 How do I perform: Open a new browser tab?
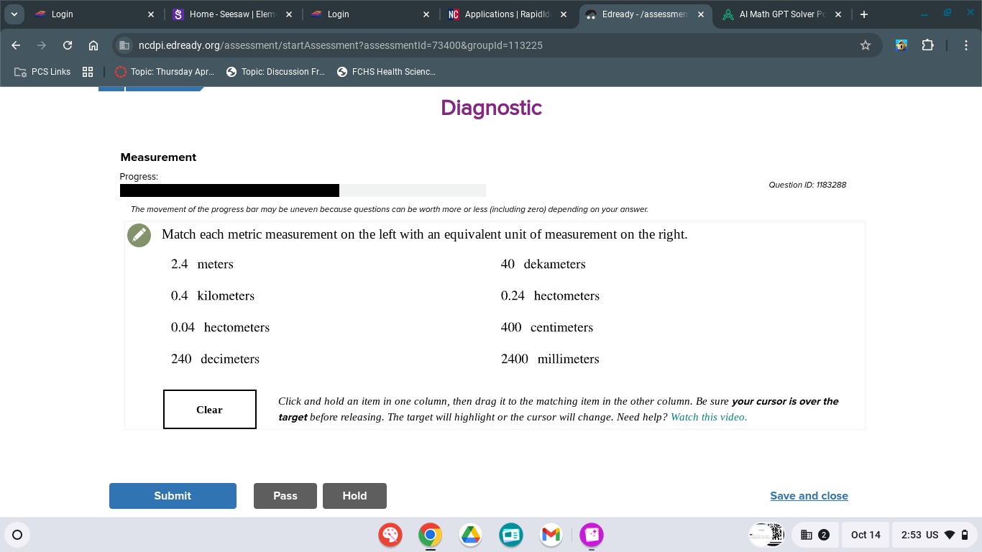864,14
